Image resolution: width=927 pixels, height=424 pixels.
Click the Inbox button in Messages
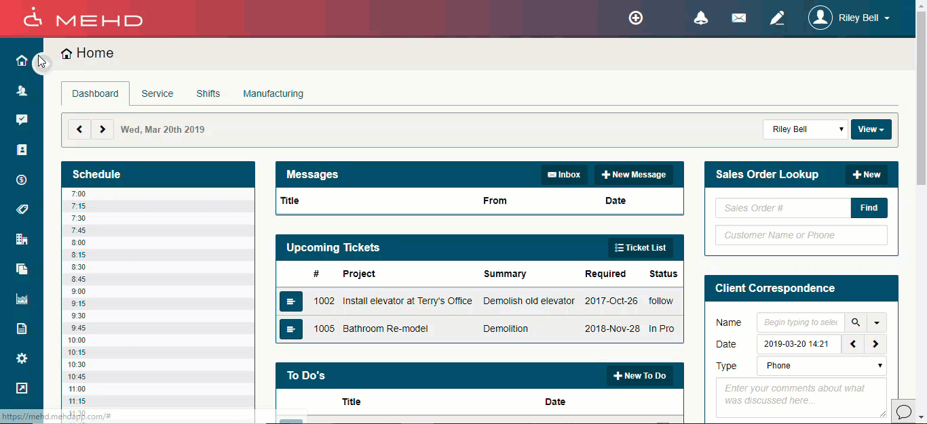(x=564, y=175)
